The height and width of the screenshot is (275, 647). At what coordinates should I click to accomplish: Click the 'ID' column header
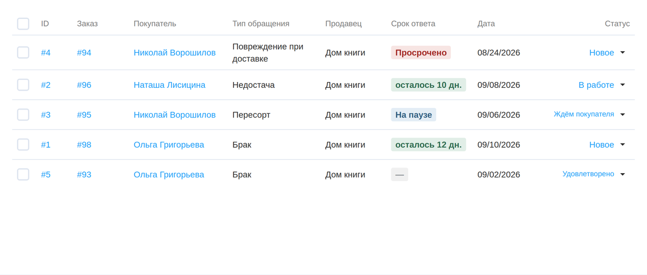pyautogui.click(x=45, y=24)
